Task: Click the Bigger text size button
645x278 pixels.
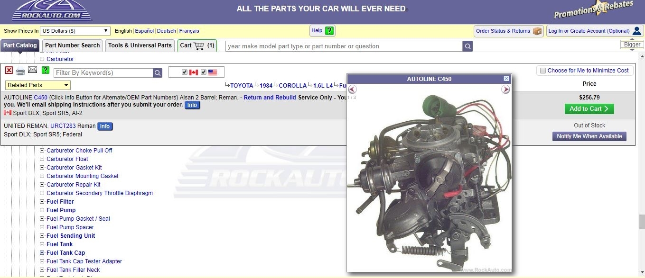Action: (x=632, y=45)
